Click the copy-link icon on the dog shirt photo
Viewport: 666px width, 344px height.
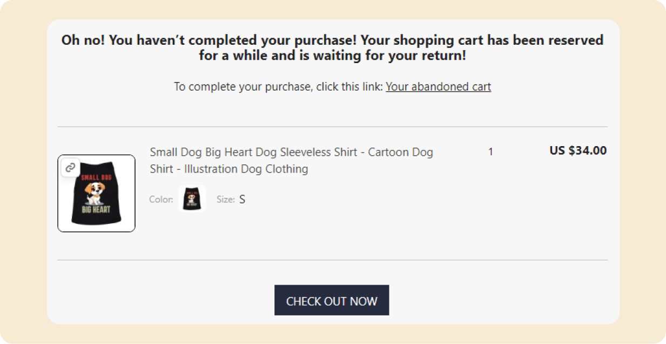[70, 168]
